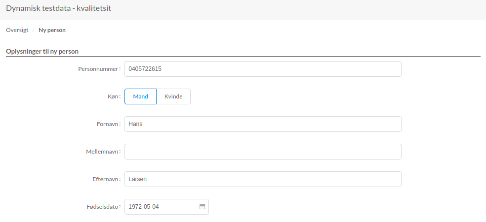The image size is (486, 222).
Task: Click the Dynamisk testdata - kvalitetsit page title
Action: 58,9
